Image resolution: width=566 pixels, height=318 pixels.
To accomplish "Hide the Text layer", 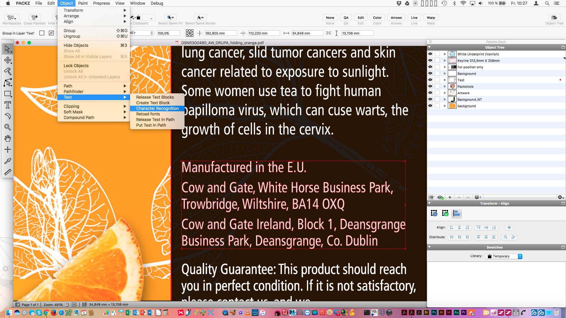I will click(x=430, y=80).
